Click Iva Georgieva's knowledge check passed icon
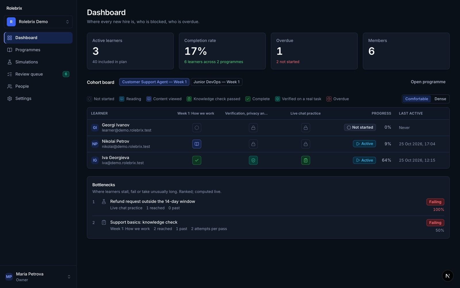Viewport: 460px width, 288px height. tap(306, 160)
